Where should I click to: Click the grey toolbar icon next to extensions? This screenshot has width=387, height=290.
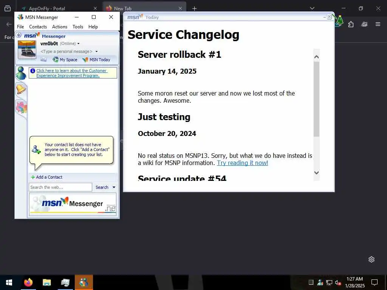[x=364, y=24]
